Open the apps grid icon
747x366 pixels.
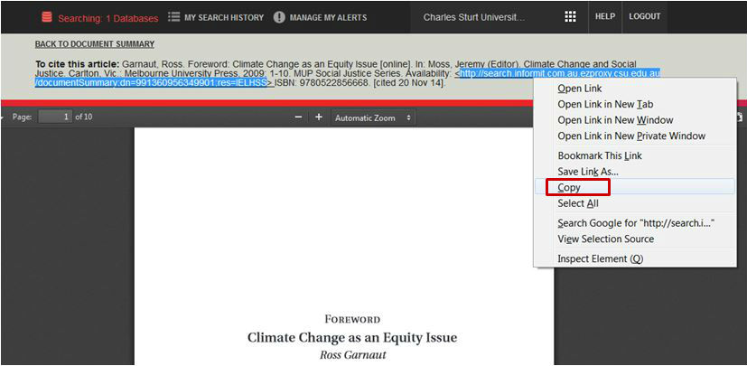pos(570,16)
